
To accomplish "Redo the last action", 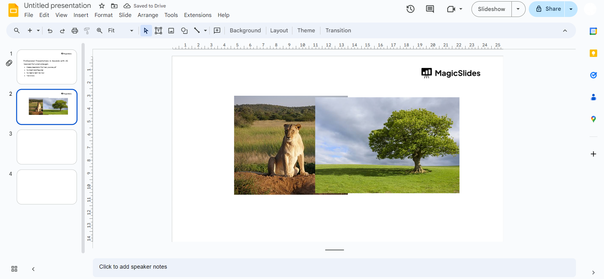I will [x=62, y=30].
